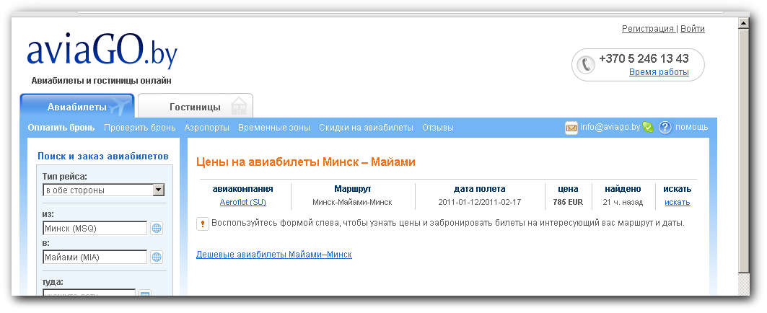Expand the Тип рейса dropdown
Image resolution: width=767 pixels, height=313 pixels.
click(159, 190)
